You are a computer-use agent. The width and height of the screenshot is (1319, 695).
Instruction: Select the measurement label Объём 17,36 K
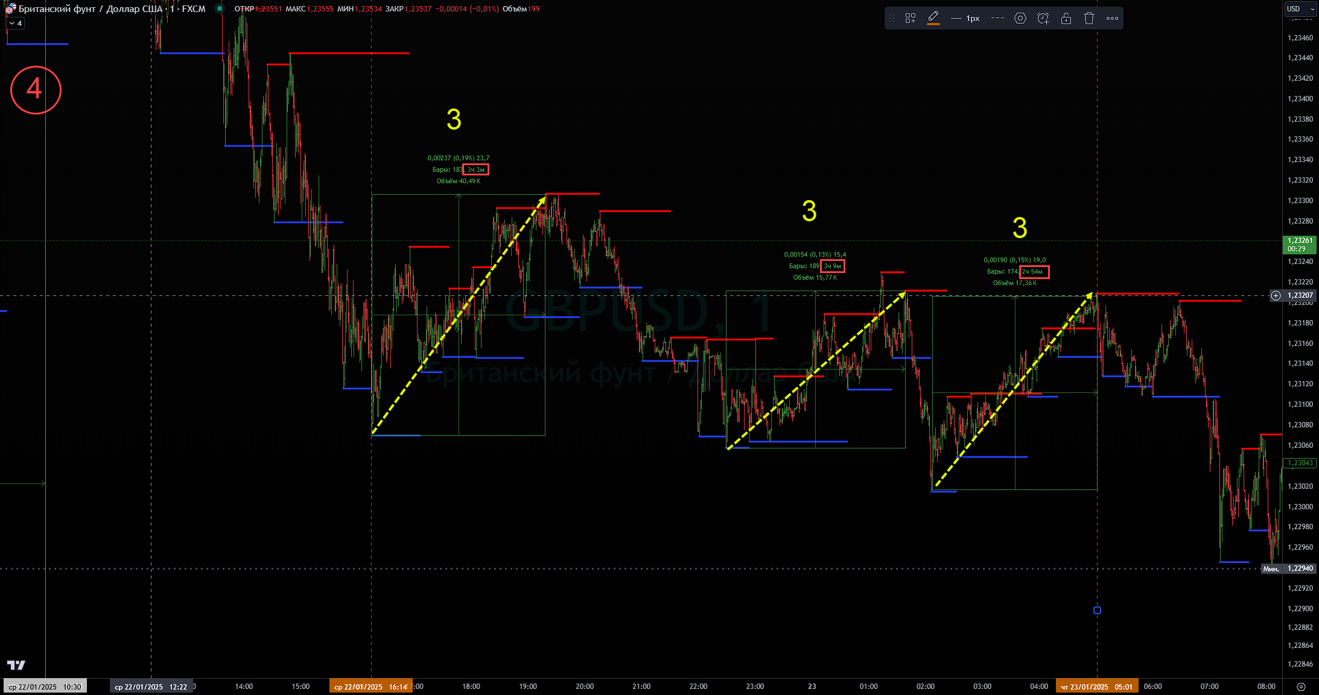(1015, 283)
